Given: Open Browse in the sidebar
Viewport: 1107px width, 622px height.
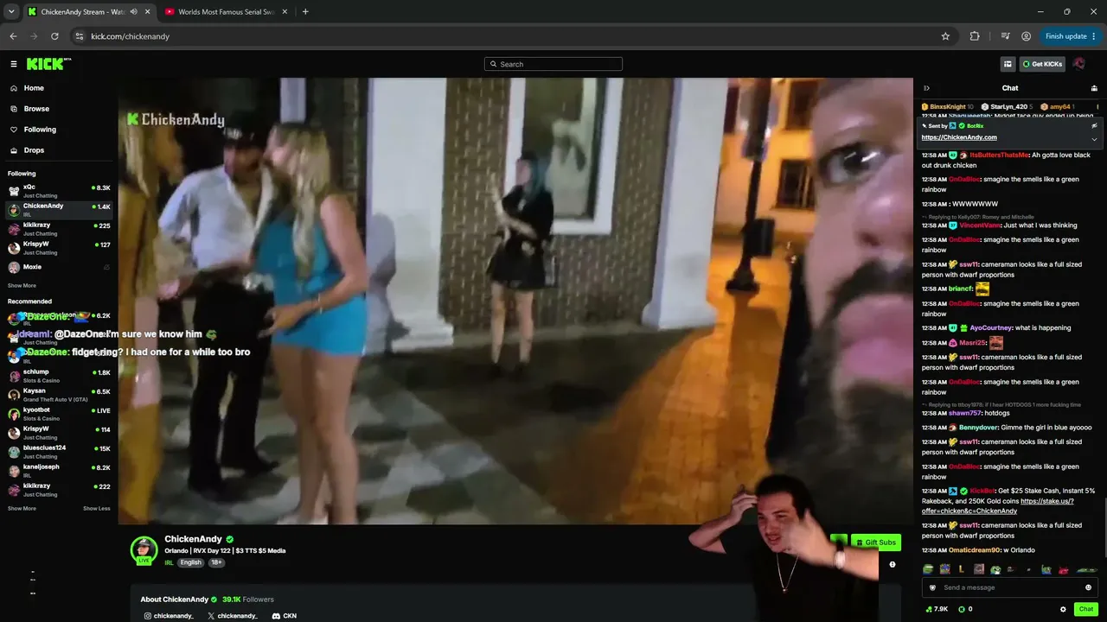Looking at the screenshot, I should point(36,109).
